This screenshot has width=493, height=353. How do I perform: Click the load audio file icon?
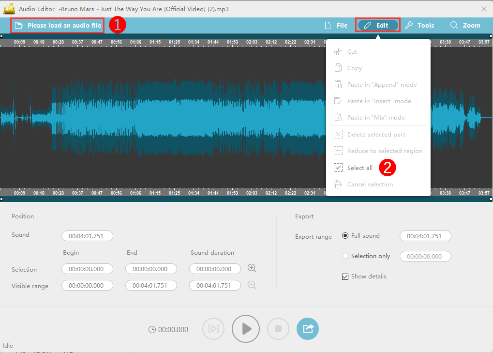coord(19,25)
